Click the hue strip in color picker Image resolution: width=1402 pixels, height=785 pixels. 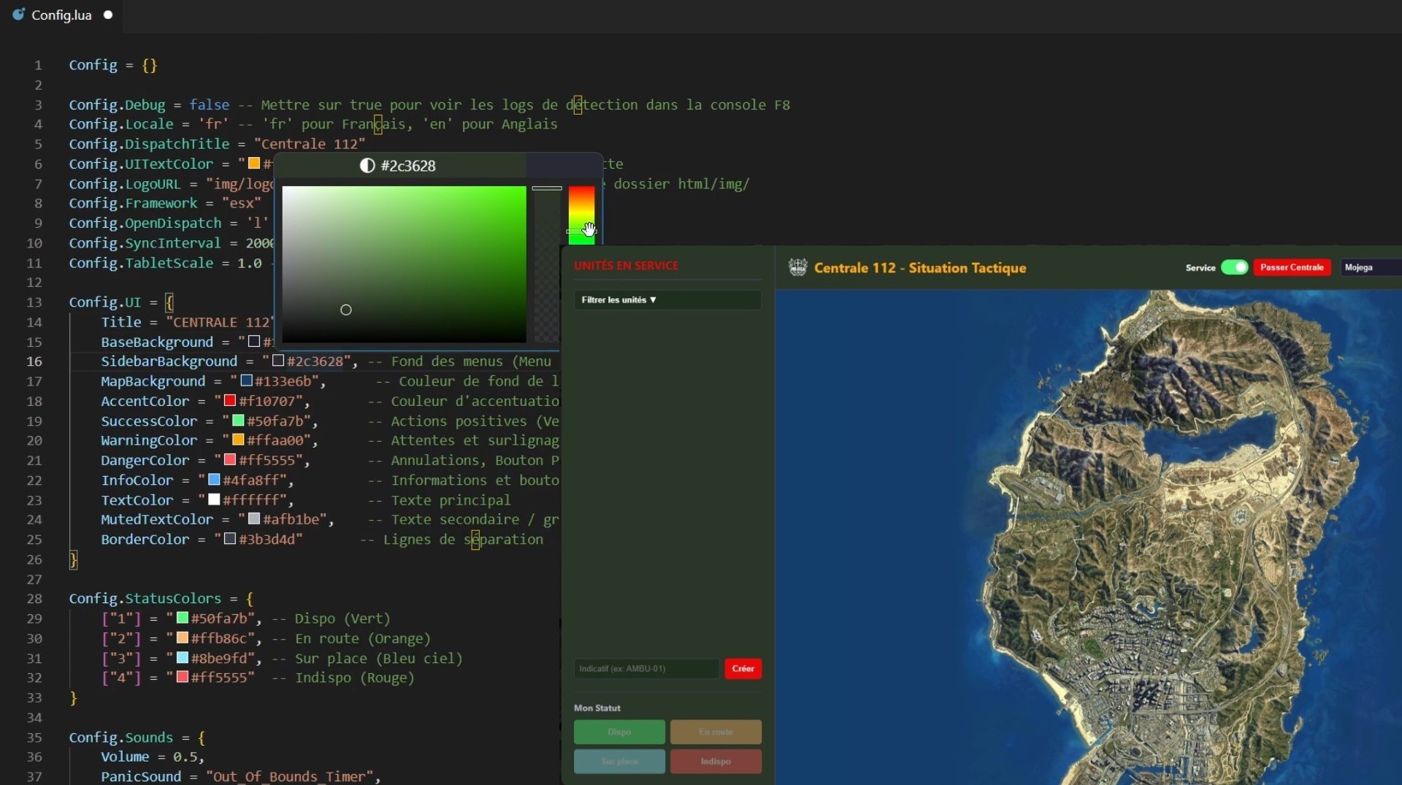(582, 215)
